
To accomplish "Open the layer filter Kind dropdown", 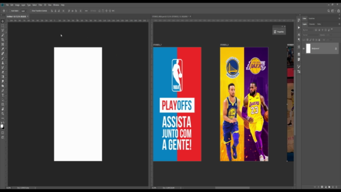I will click(x=308, y=30).
